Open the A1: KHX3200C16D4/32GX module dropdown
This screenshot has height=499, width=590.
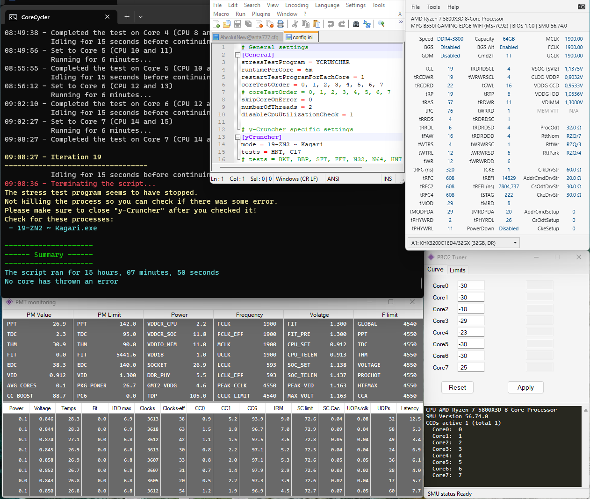pos(463,243)
